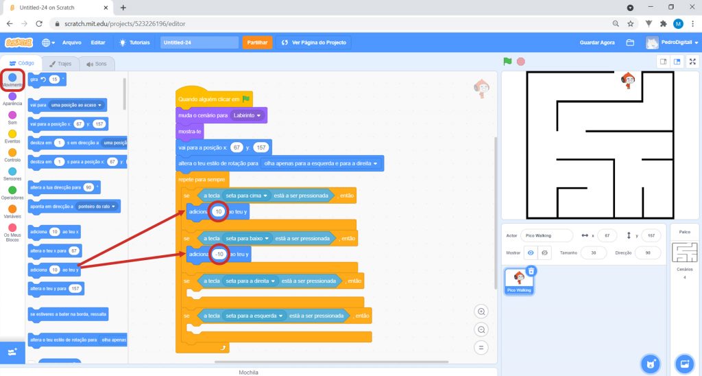Open the Som blocks category

12,118
